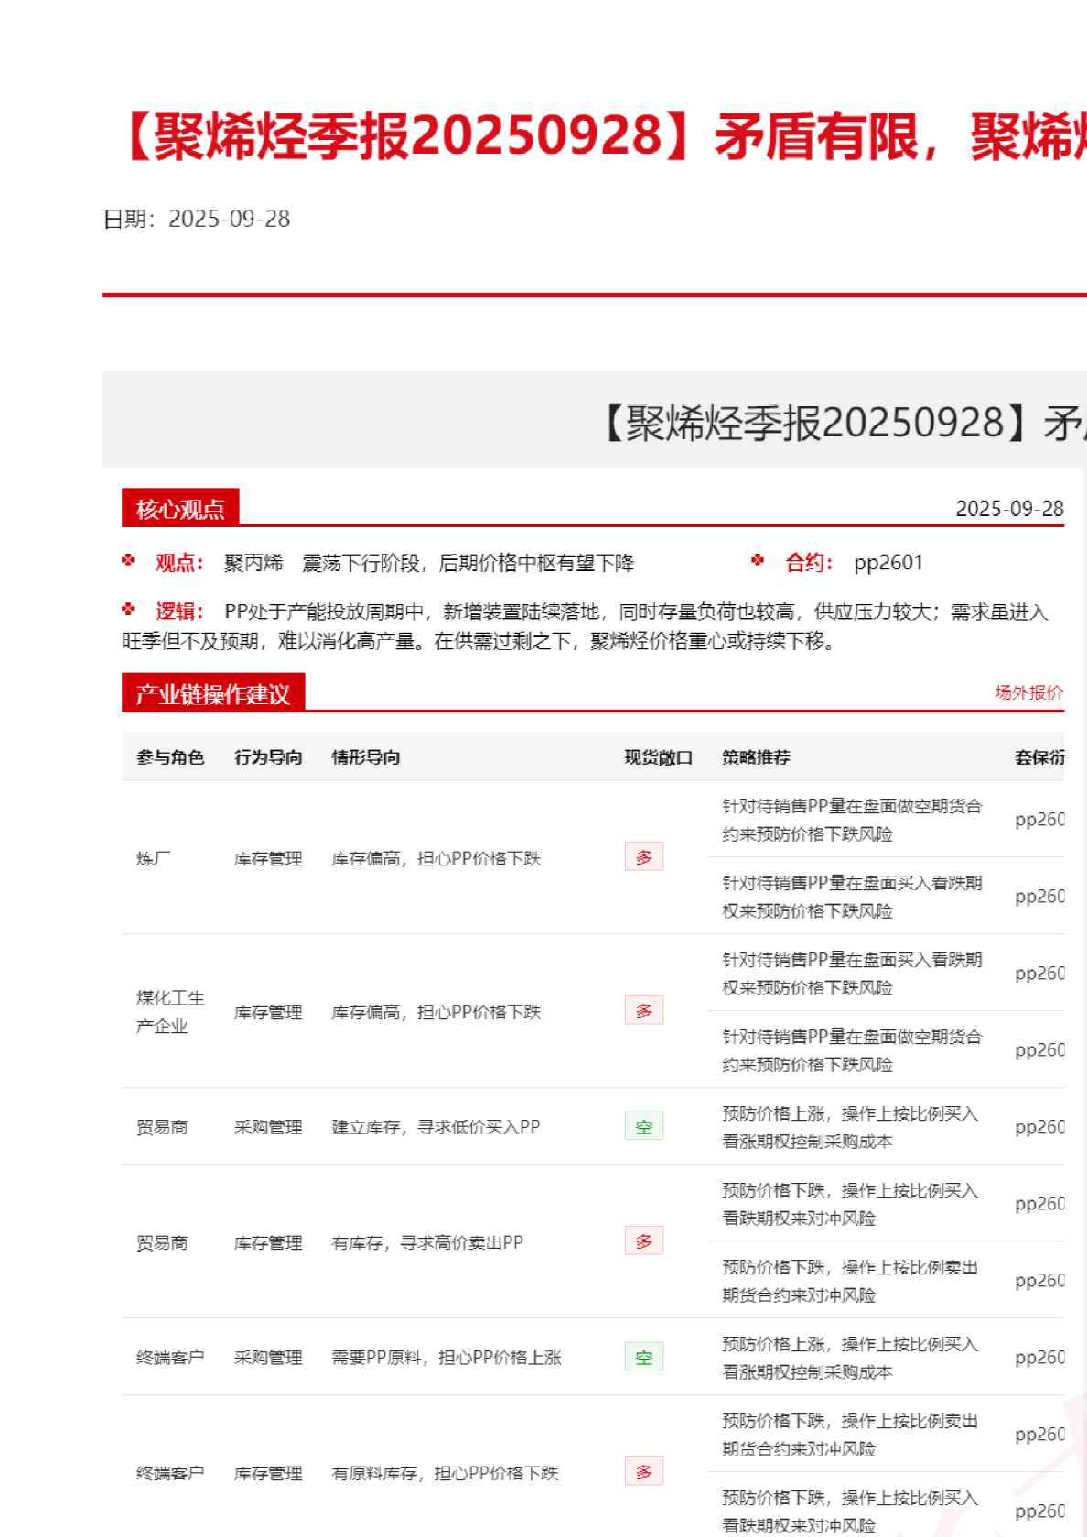Click the 多 badge for 终端客户 库存管理
The image size is (1087, 1537).
[644, 1472]
